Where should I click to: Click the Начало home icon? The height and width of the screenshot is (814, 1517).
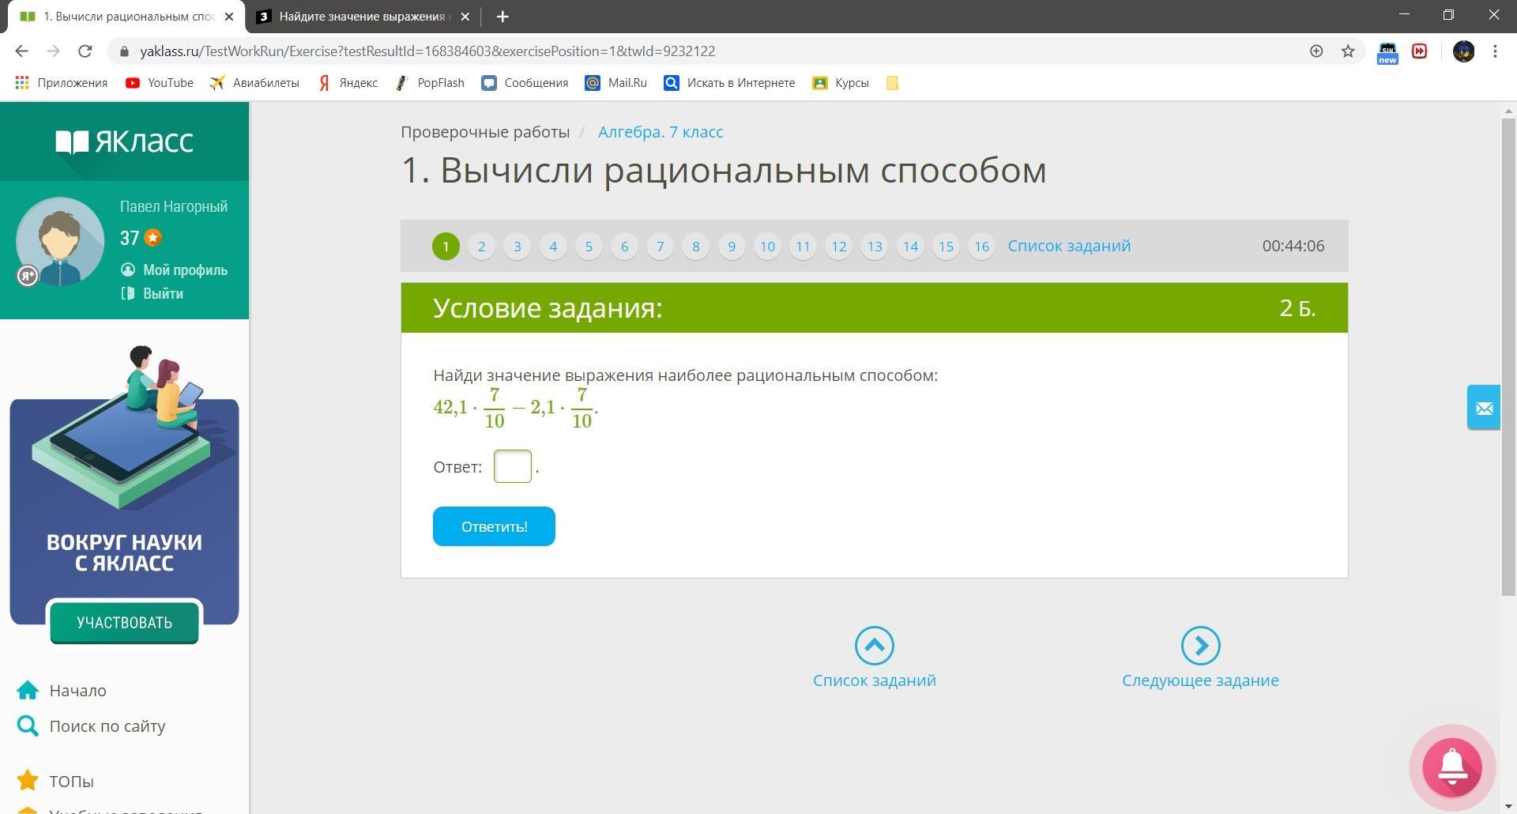pos(28,691)
